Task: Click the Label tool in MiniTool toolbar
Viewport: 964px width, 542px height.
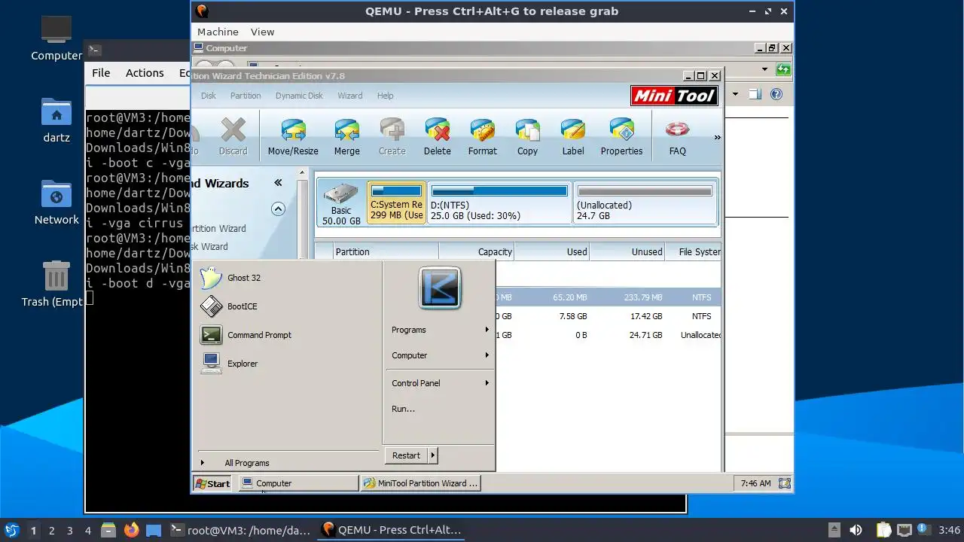Action: pyautogui.click(x=572, y=136)
